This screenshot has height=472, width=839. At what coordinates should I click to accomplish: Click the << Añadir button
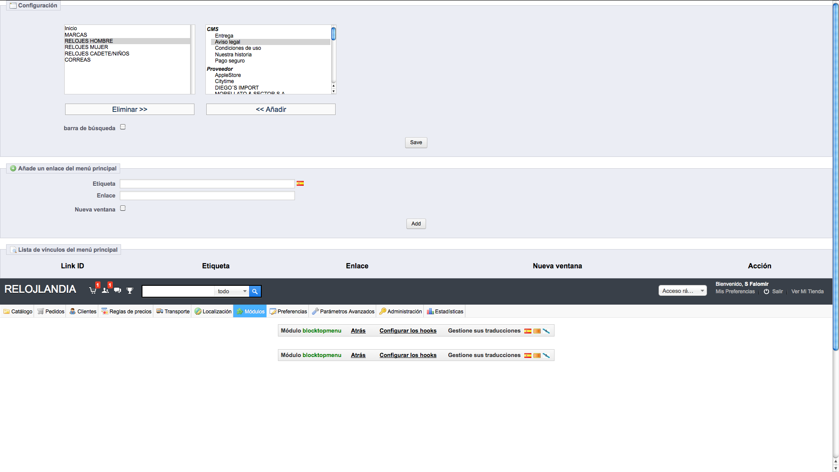pyautogui.click(x=270, y=109)
